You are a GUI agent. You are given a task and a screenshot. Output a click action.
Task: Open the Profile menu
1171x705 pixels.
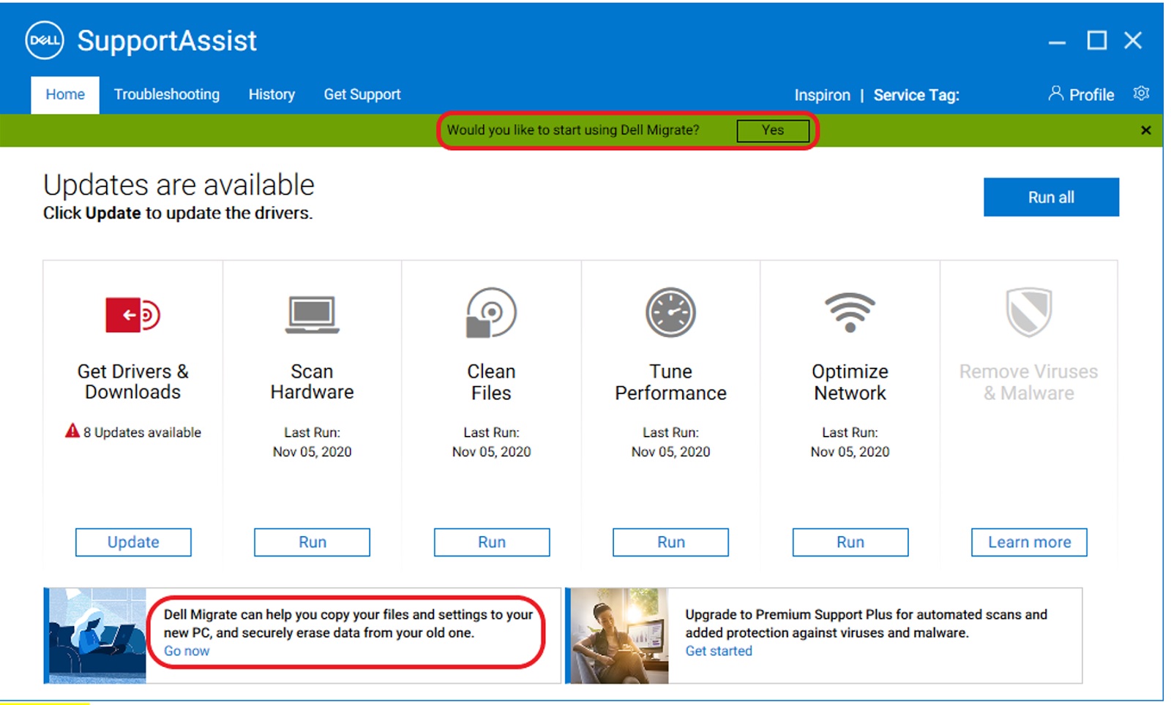[1081, 94]
